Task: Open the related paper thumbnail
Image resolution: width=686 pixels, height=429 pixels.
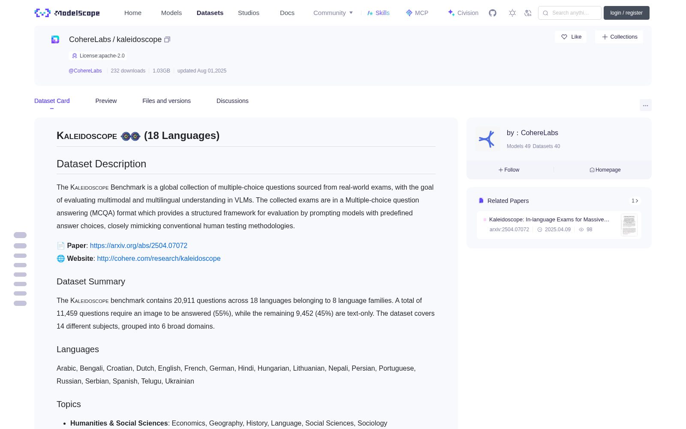Action: click(629, 225)
